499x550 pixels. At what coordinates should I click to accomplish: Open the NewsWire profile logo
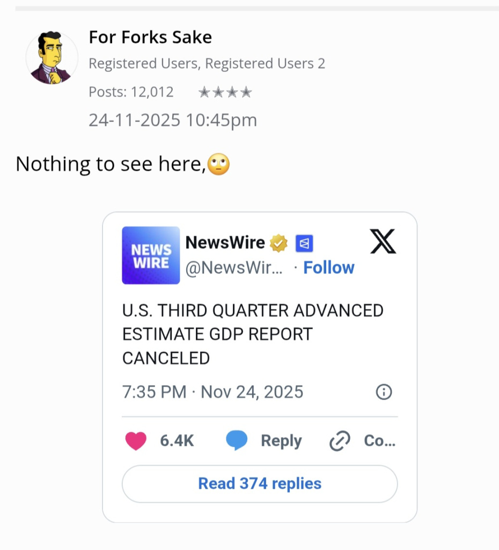point(151,255)
